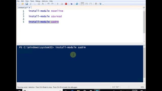Click the Copy icon in toolbar

point(35,4)
